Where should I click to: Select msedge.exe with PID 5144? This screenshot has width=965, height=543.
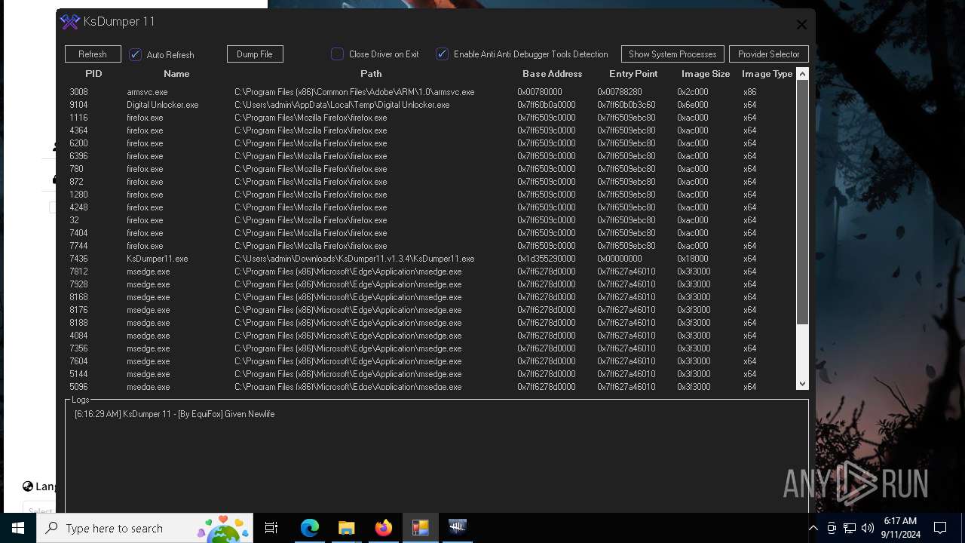point(430,374)
